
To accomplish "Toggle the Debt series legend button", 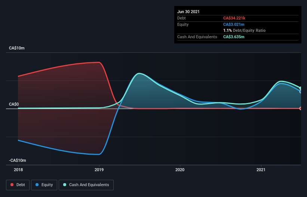I will (x=18, y=185).
